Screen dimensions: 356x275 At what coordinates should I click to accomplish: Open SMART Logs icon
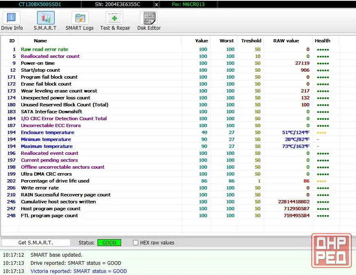click(x=80, y=18)
